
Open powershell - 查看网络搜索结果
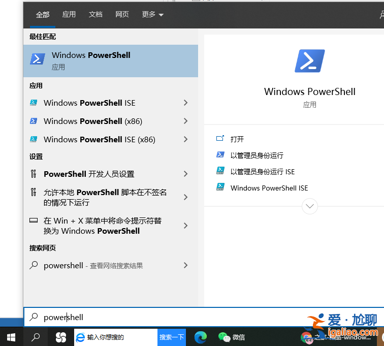(x=111, y=265)
